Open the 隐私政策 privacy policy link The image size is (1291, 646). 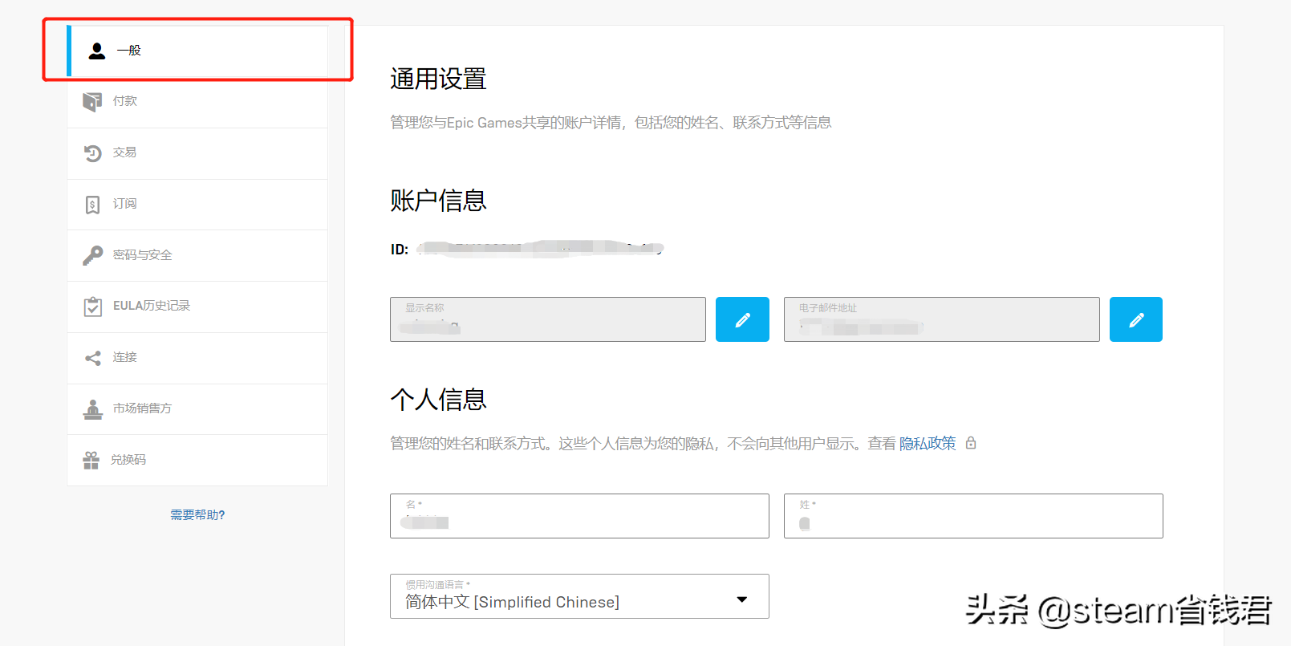927,444
